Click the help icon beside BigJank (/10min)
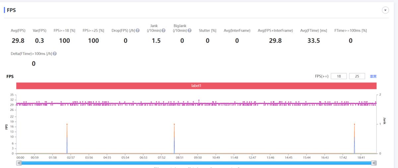 click(x=189, y=31)
